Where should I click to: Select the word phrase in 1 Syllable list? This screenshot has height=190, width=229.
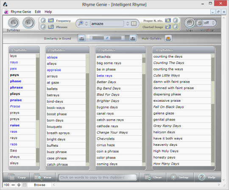[17, 87]
